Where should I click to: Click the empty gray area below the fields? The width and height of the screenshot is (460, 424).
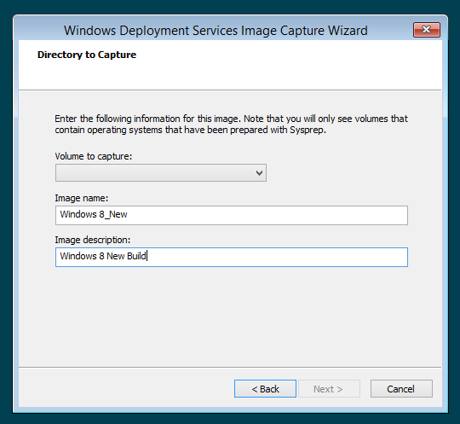(x=230, y=317)
